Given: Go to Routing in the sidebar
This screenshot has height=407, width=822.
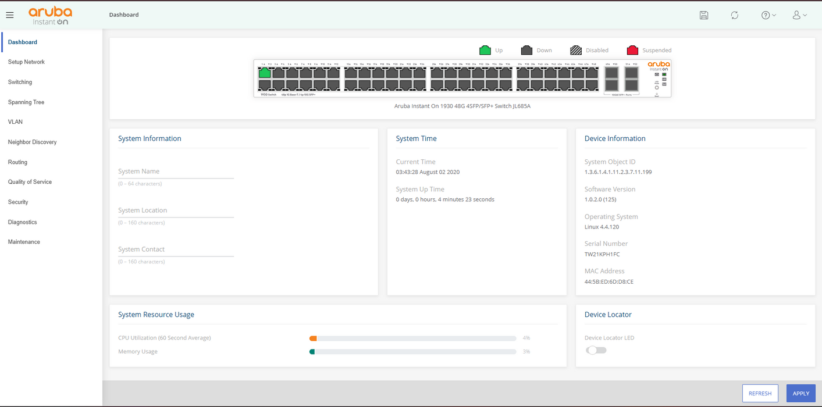Looking at the screenshot, I should click(x=17, y=162).
